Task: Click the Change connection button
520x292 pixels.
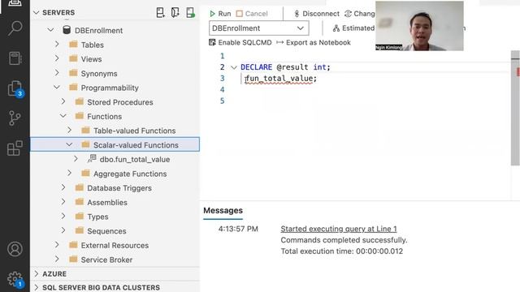Action: [x=360, y=14]
